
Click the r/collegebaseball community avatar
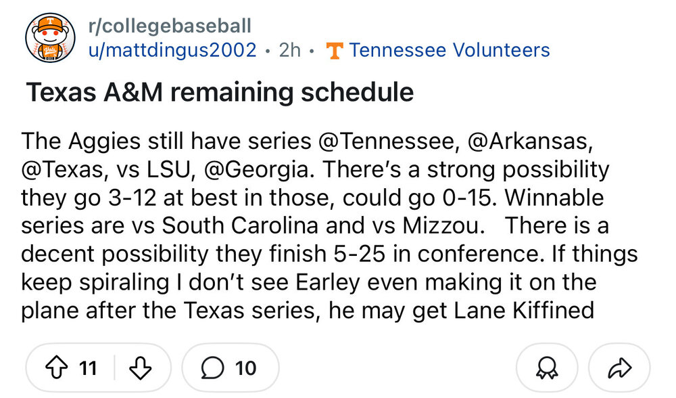point(49,39)
